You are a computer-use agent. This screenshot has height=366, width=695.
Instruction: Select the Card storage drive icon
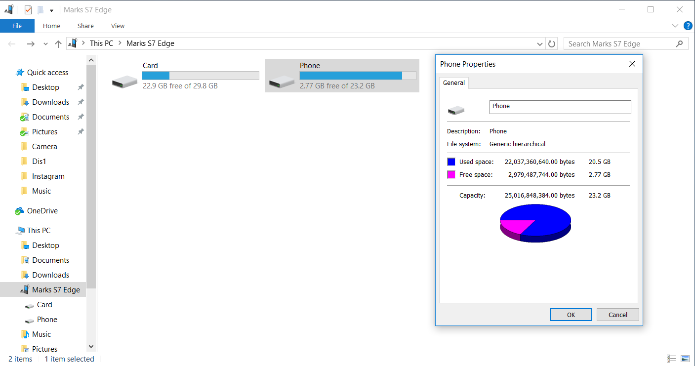click(124, 81)
